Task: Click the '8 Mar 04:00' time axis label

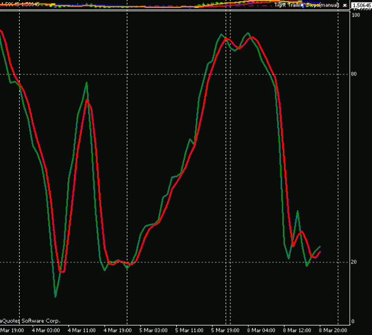Action: [x=261, y=330]
